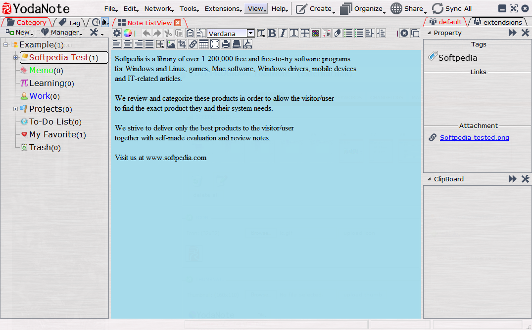
Task: Open the Verdana font dropdown
Action: pyautogui.click(x=231, y=33)
